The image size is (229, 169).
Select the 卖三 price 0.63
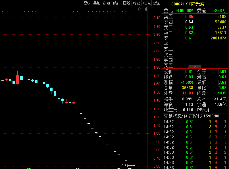(x=189, y=27)
